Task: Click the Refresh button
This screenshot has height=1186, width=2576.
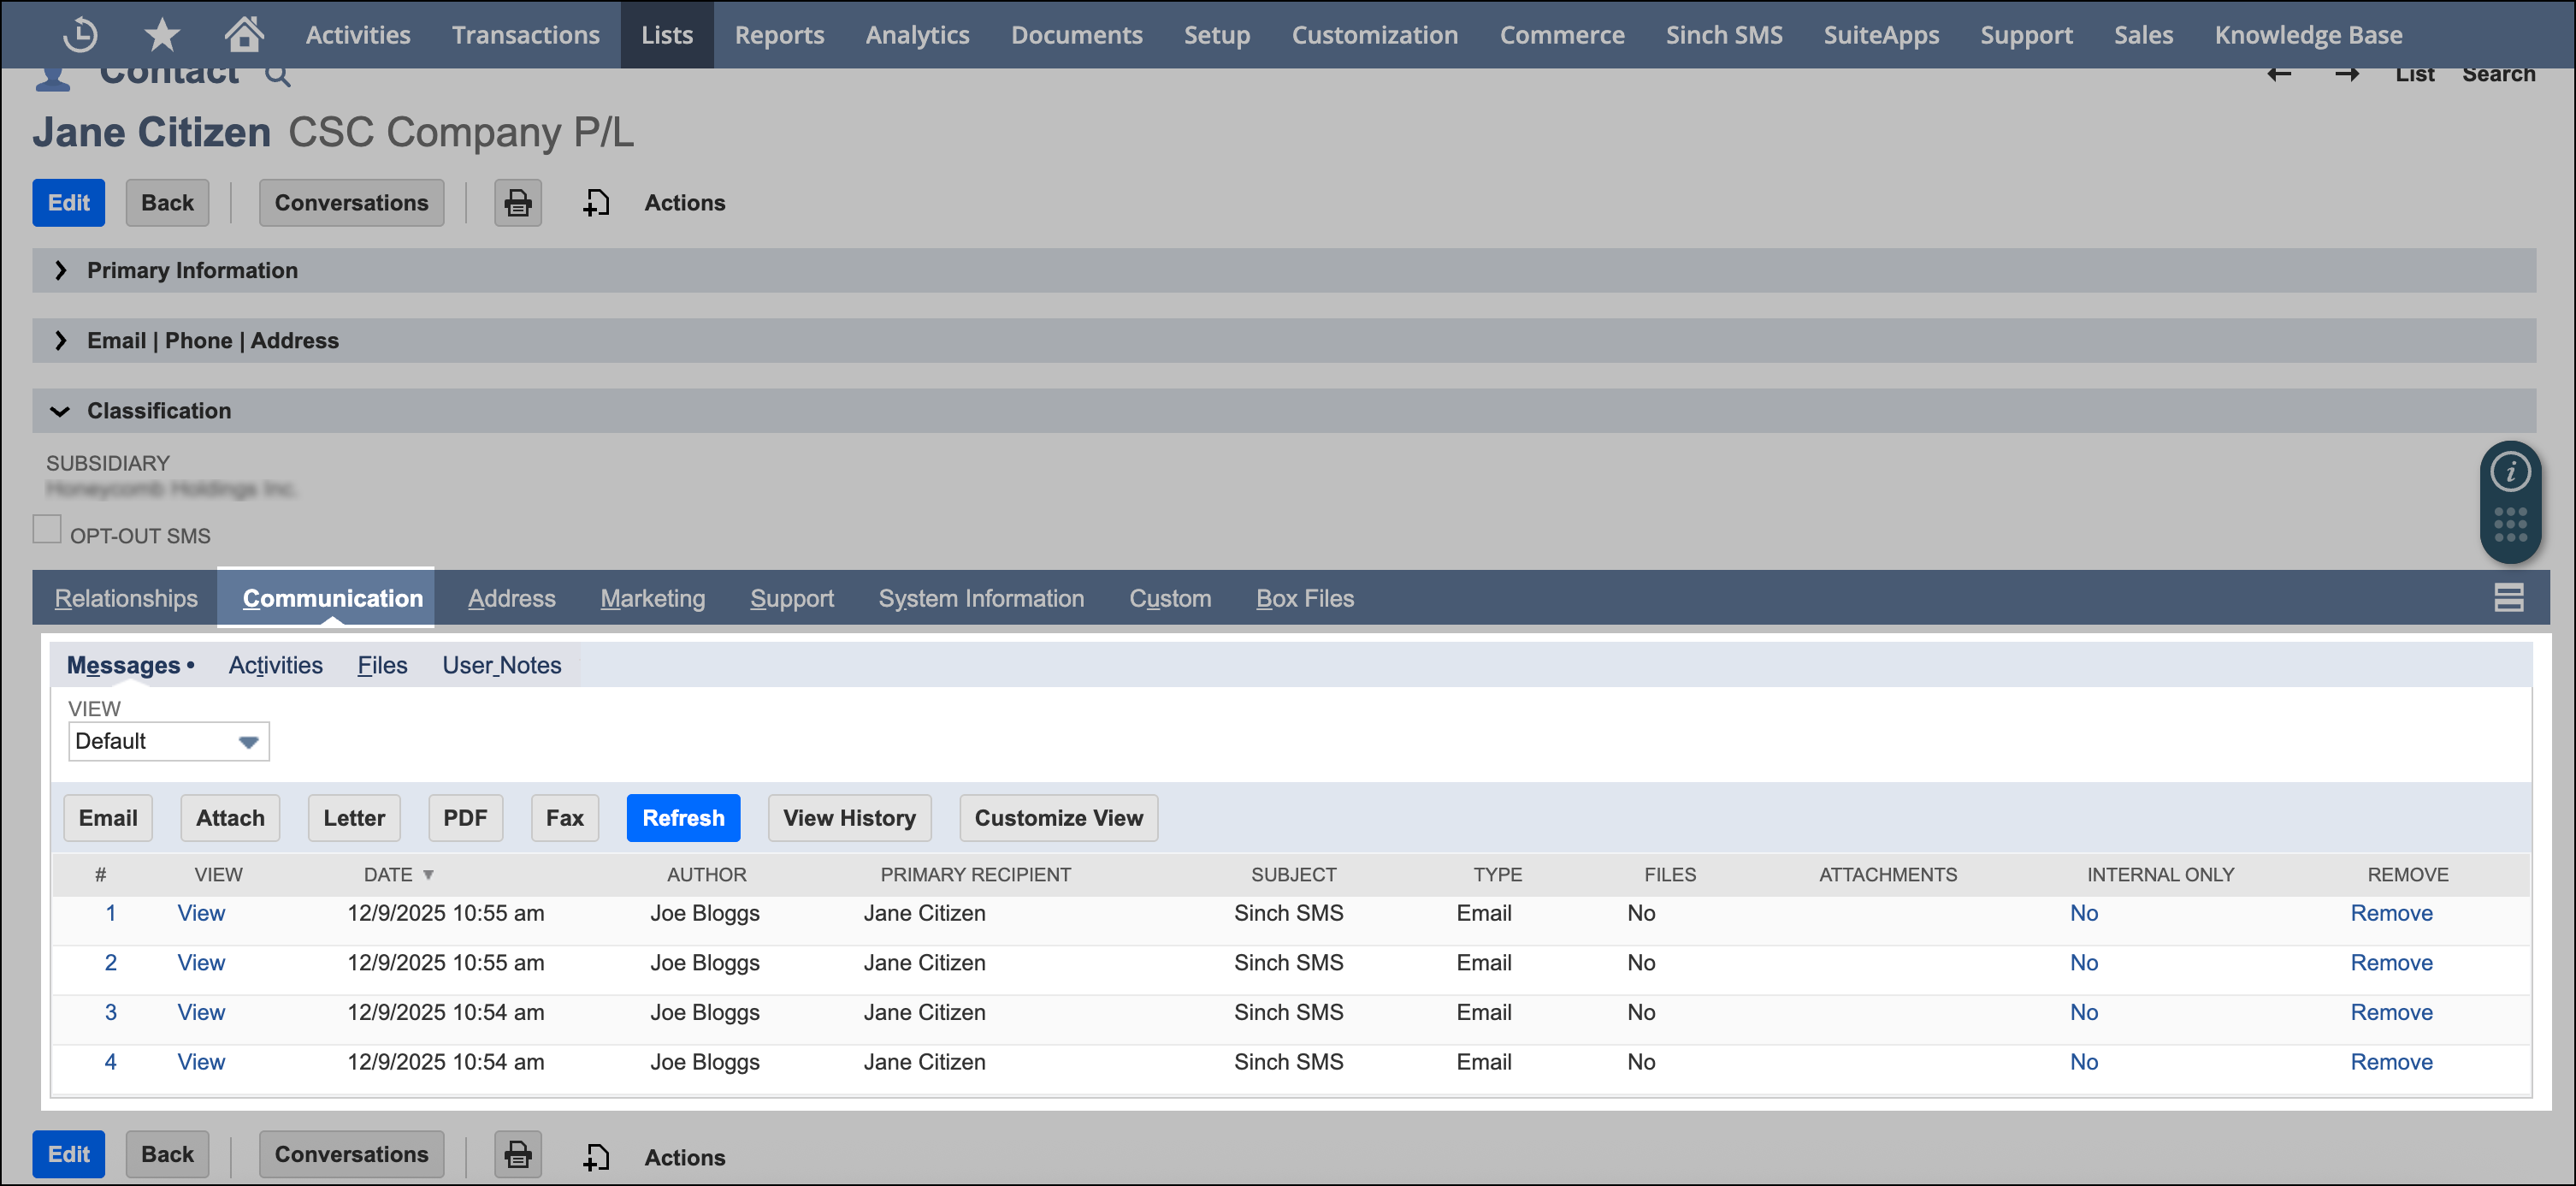Action: (683, 818)
